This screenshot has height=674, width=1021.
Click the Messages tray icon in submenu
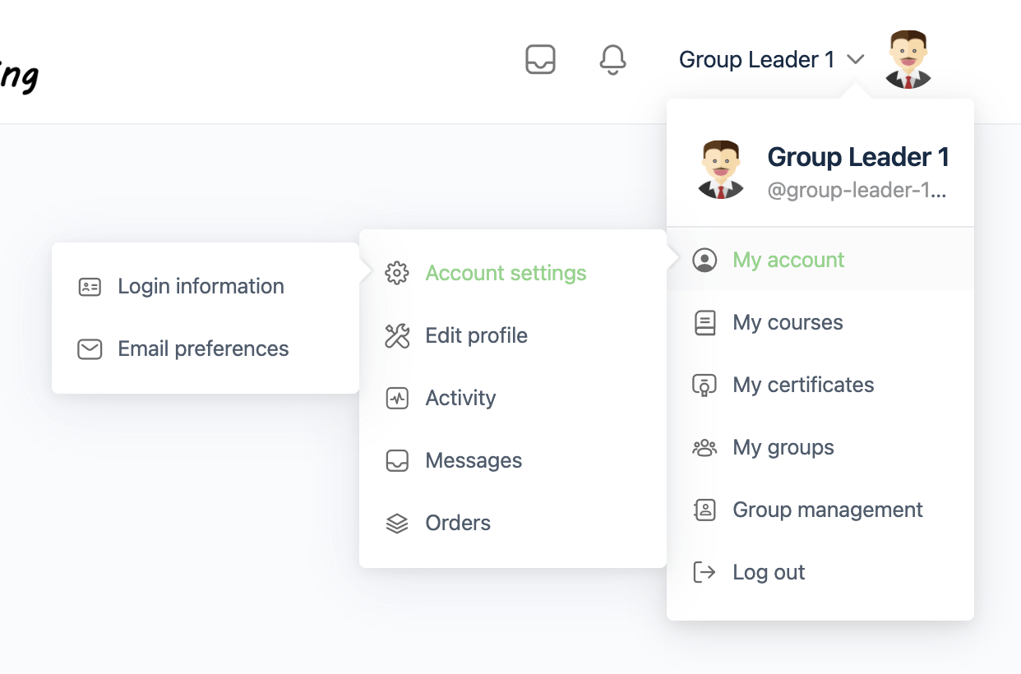pyautogui.click(x=397, y=460)
